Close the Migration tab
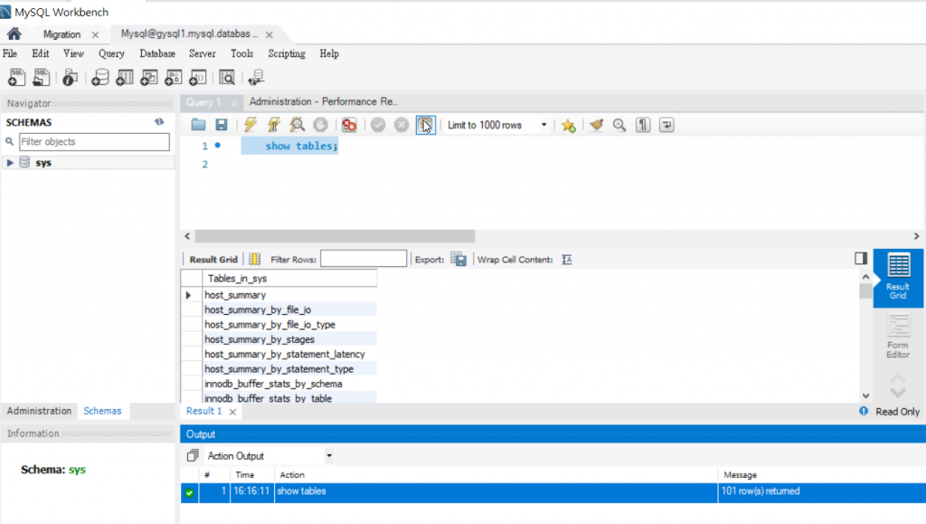926x524 pixels. point(95,35)
